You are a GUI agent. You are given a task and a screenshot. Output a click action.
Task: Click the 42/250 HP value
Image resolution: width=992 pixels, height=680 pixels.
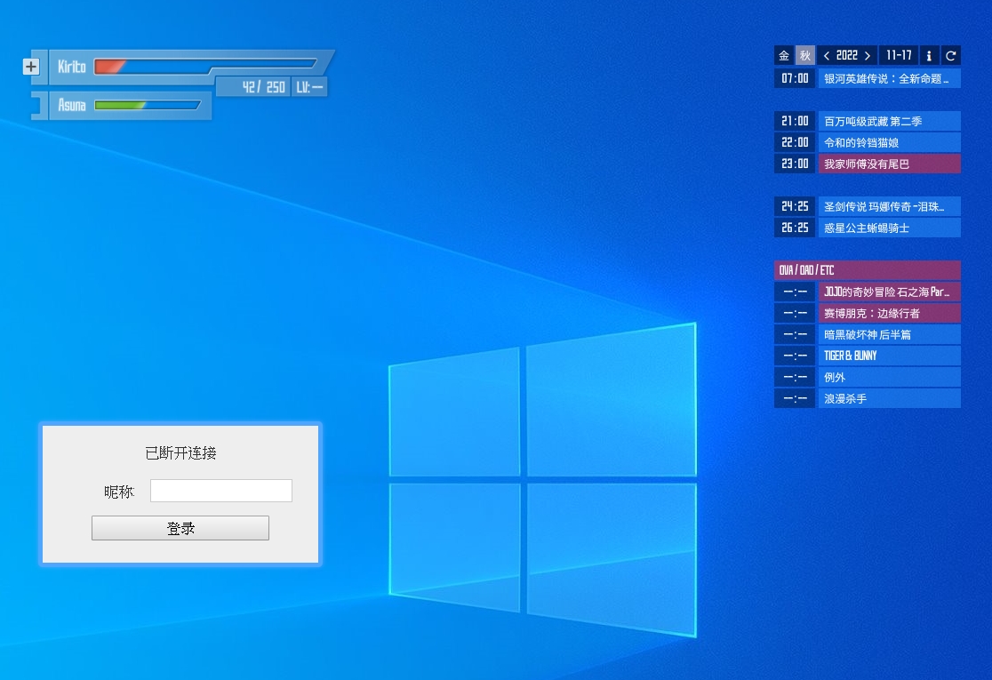264,87
